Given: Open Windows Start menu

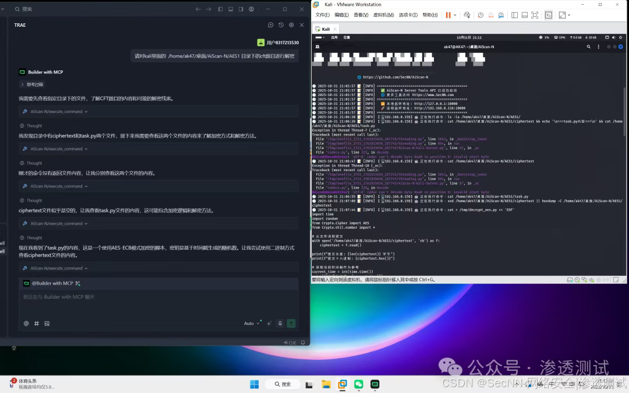Looking at the screenshot, I should tap(255, 384).
